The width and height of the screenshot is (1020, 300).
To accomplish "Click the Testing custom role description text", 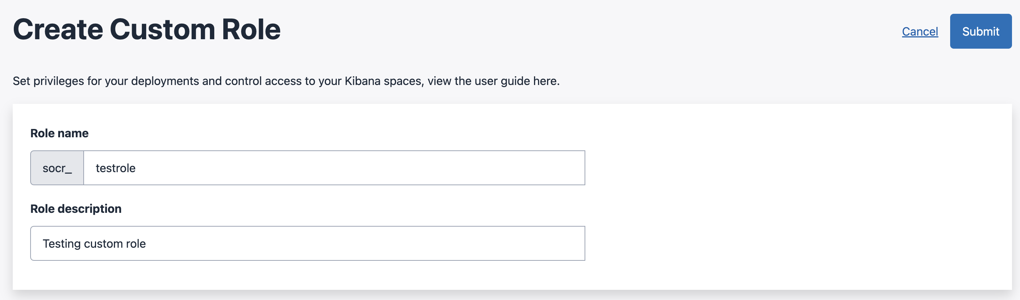I will pos(95,243).
